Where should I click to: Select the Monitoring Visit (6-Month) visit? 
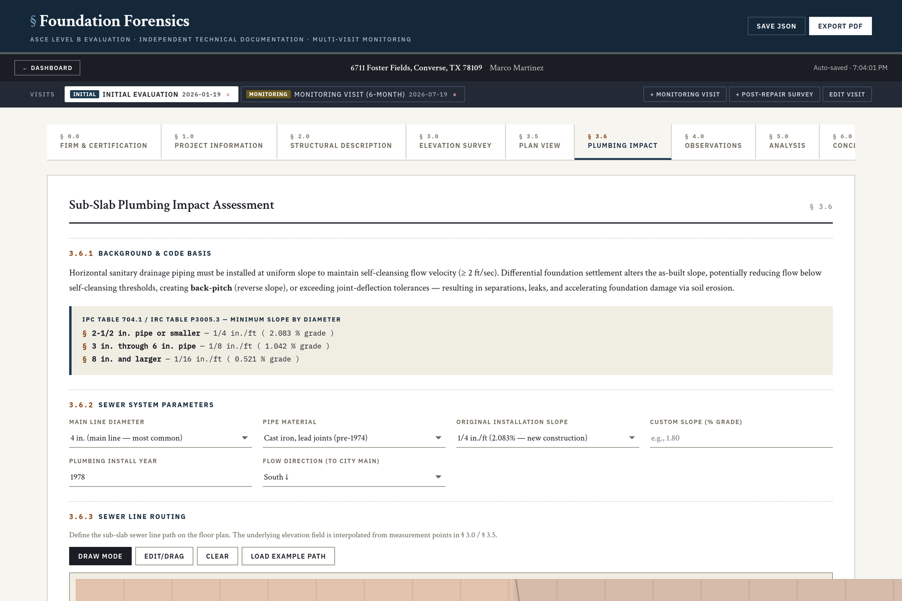pos(353,94)
